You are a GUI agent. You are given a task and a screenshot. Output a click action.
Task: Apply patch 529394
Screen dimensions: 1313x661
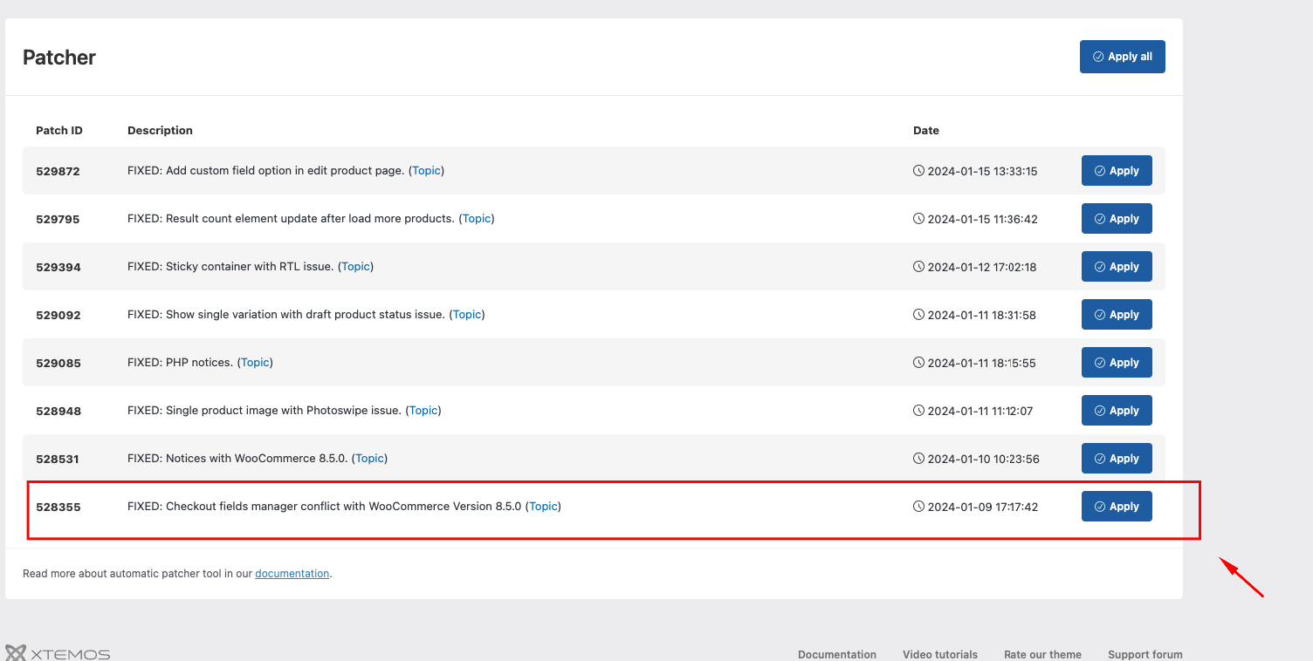(1117, 267)
